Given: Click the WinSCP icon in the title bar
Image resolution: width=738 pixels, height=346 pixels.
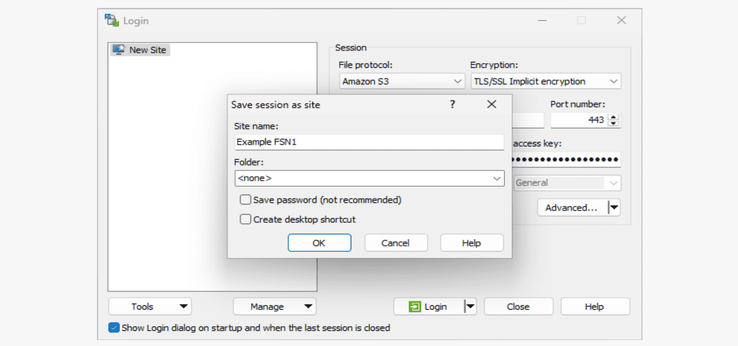Looking at the screenshot, I should (111, 20).
